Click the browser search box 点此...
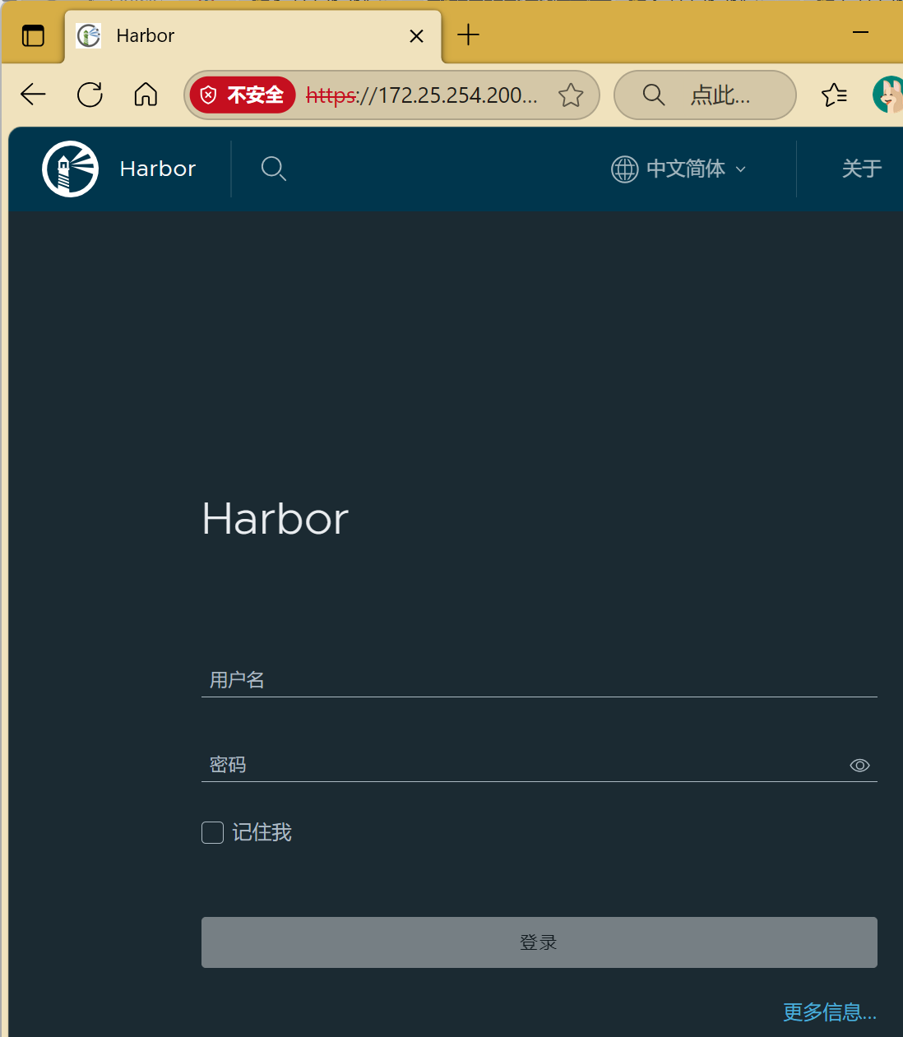 tap(705, 95)
